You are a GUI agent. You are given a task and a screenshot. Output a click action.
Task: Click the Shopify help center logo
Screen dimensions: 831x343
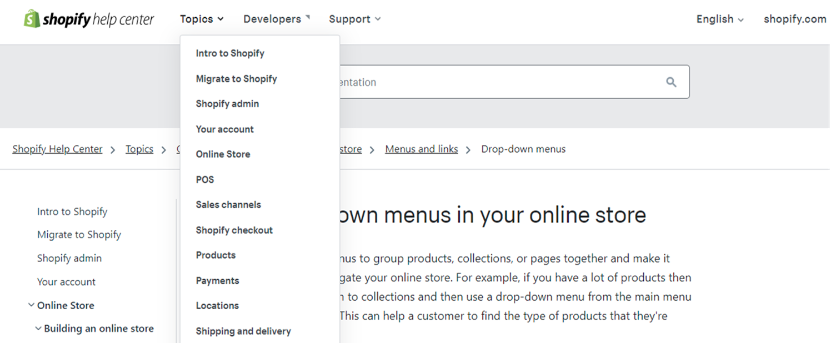click(x=89, y=19)
